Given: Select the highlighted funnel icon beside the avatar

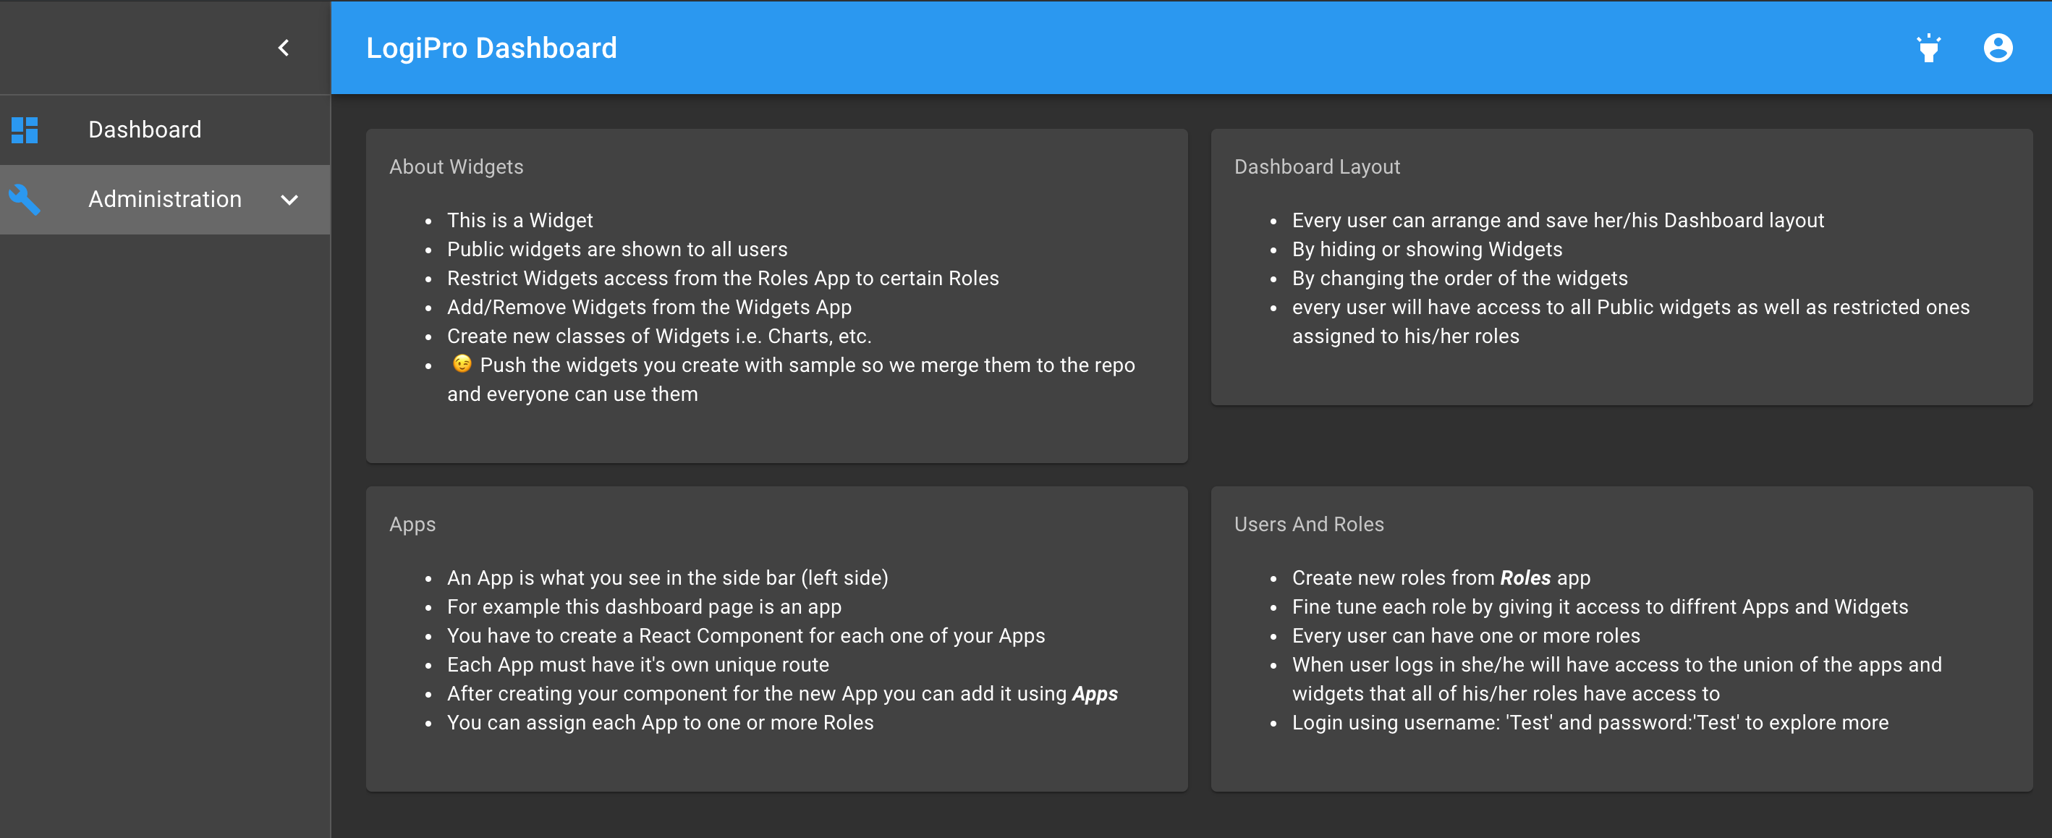Looking at the screenshot, I should pos(1928,47).
